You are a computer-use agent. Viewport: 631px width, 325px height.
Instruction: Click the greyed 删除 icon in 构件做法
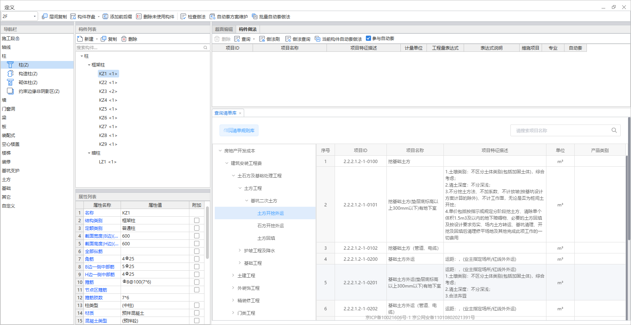click(217, 39)
